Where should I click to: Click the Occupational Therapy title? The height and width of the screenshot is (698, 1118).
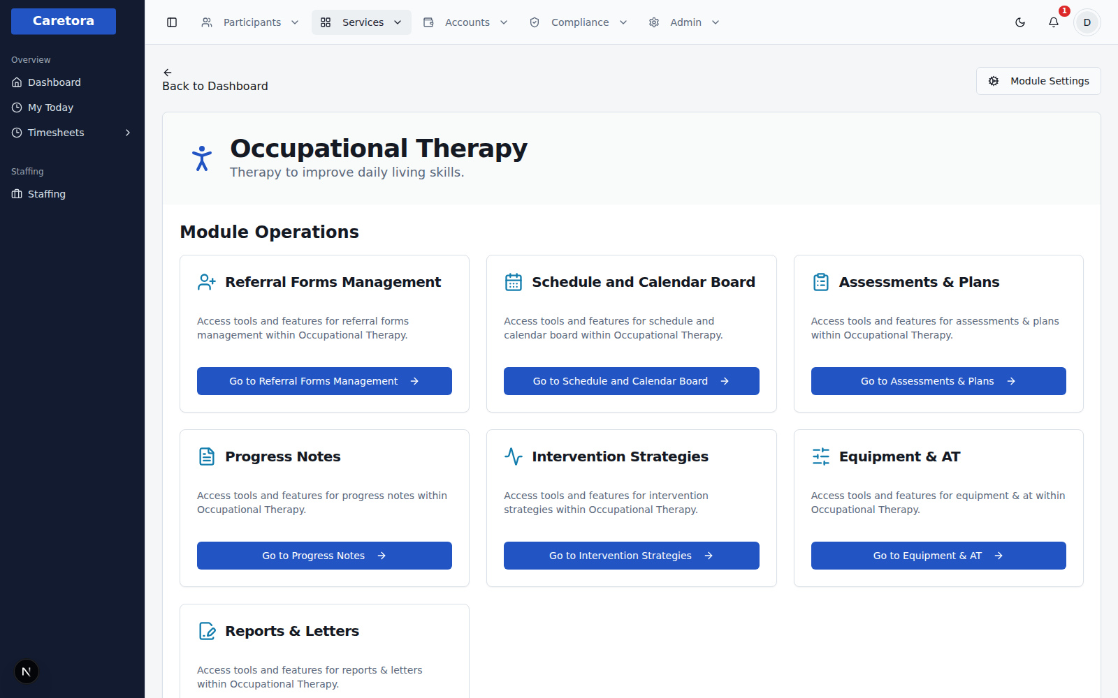(379, 148)
